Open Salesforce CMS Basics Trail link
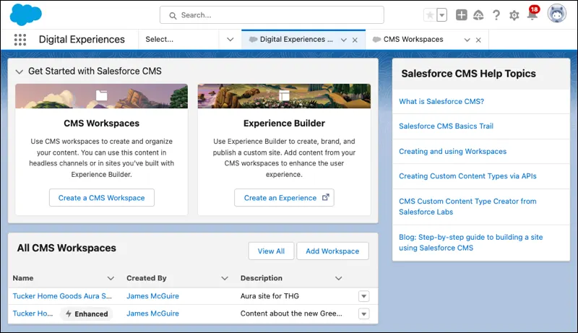 point(446,126)
